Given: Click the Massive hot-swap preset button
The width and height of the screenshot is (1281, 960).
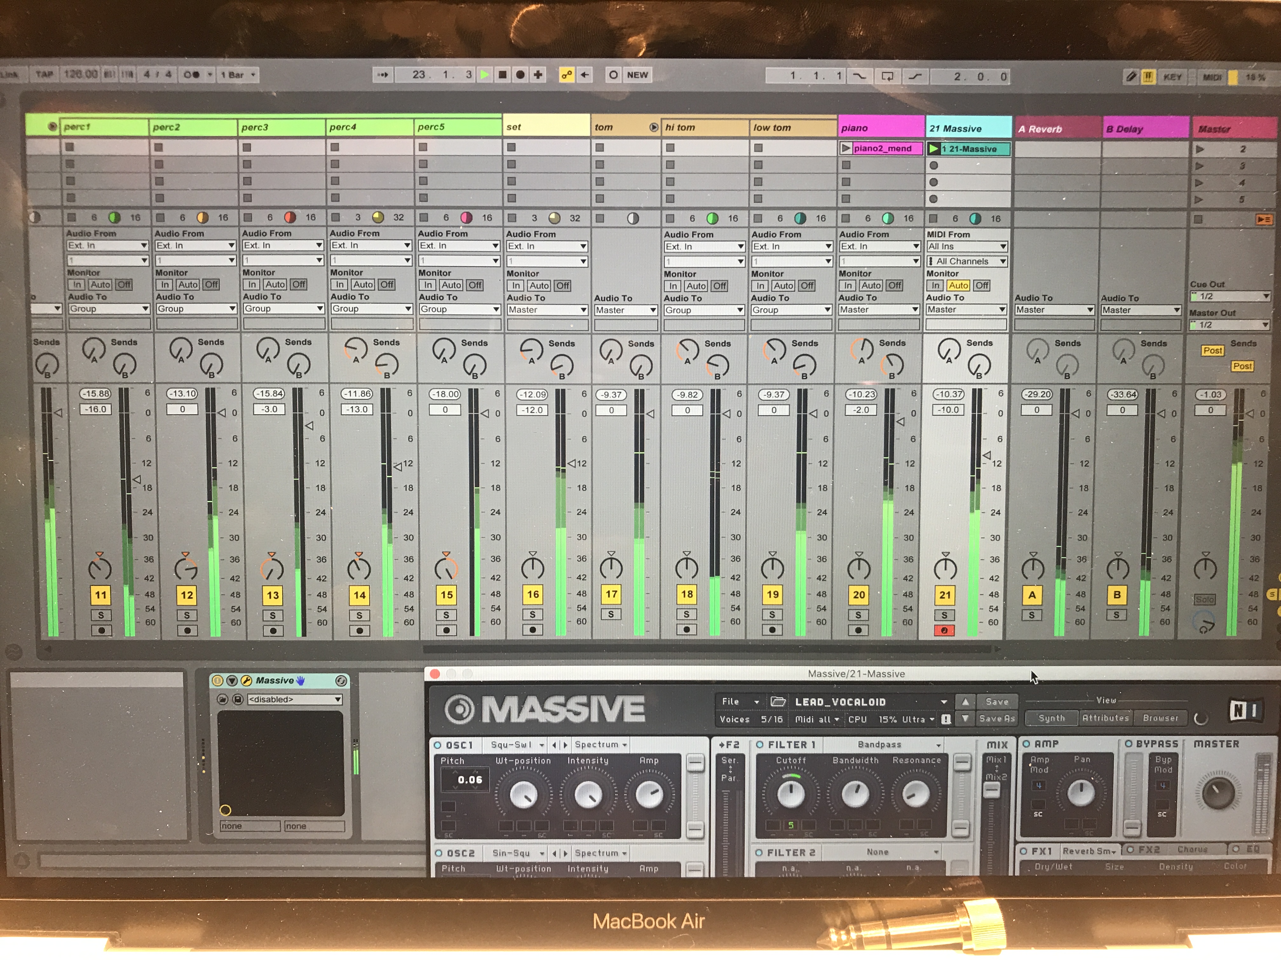Looking at the screenshot, I should click(x=341, y=681).
